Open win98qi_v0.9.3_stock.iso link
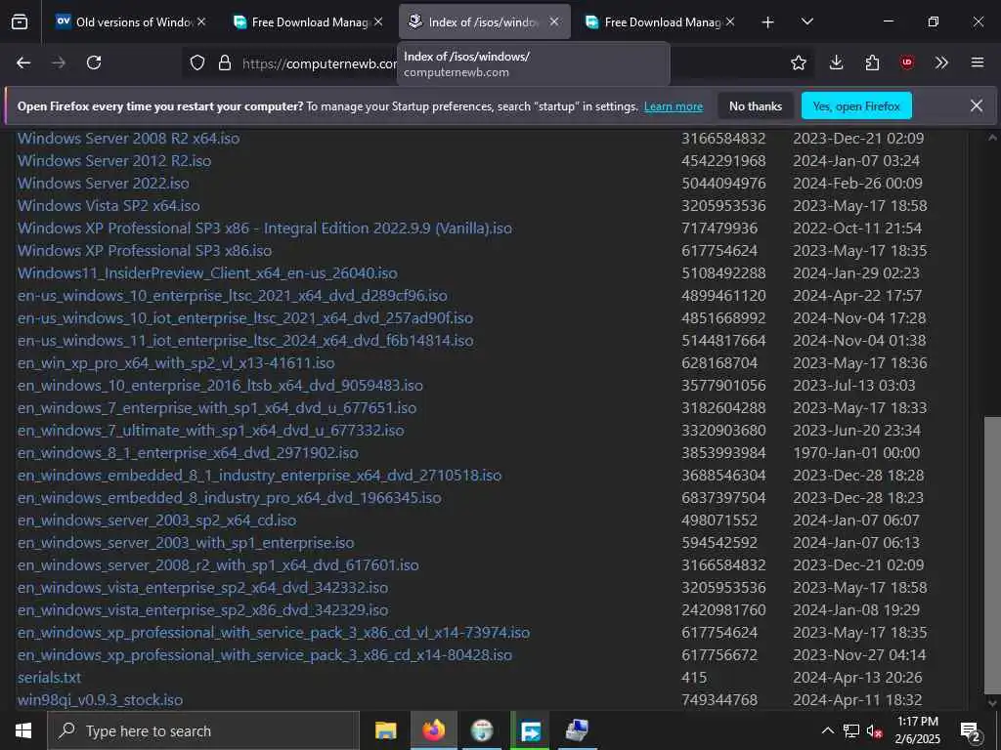1001x750 pixels. click(100, 700)
